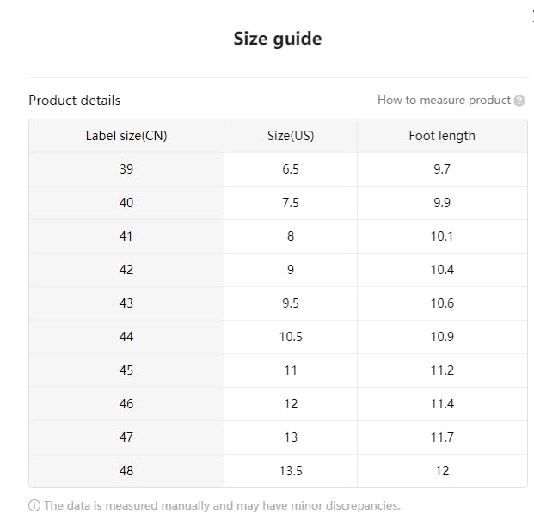
Task: Click the Product details heading
Action: 75,101
